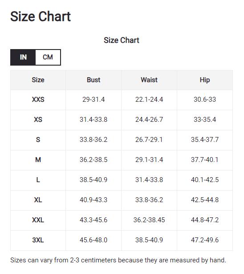
Task: Click the Waist column header
Action: click(149, 80)
